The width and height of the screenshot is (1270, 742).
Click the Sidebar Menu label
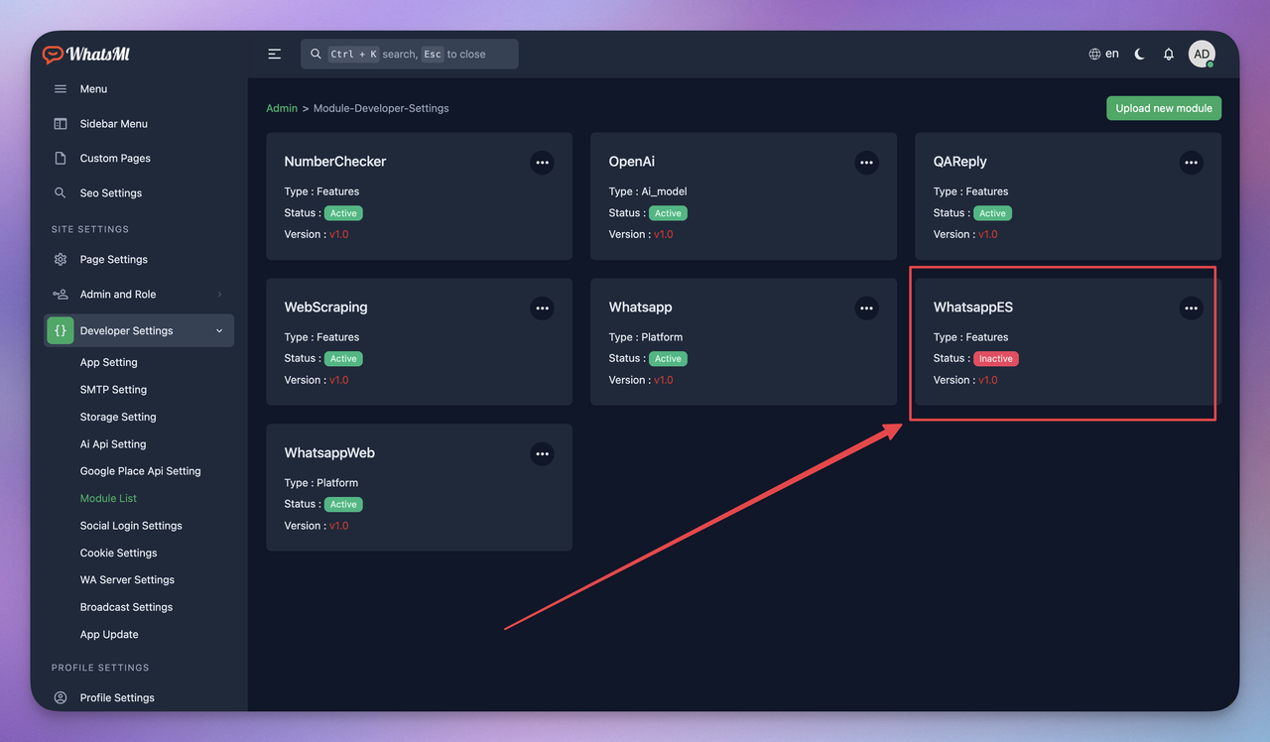[114, 124]
